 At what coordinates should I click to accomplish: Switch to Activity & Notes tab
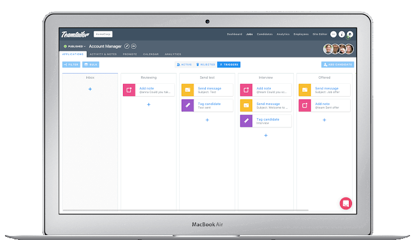pyautogui.click(x=103, y=54)
